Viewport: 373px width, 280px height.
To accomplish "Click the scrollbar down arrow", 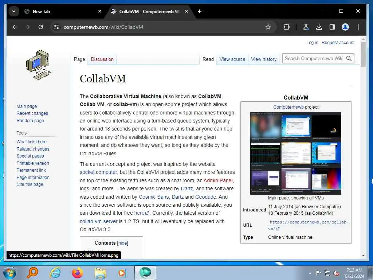I will coord(363,256).
